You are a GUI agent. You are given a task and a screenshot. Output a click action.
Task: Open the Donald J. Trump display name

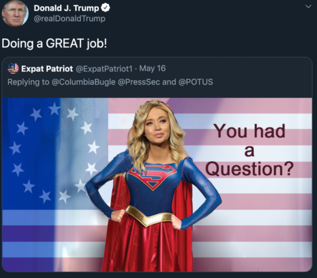[66, 8]
